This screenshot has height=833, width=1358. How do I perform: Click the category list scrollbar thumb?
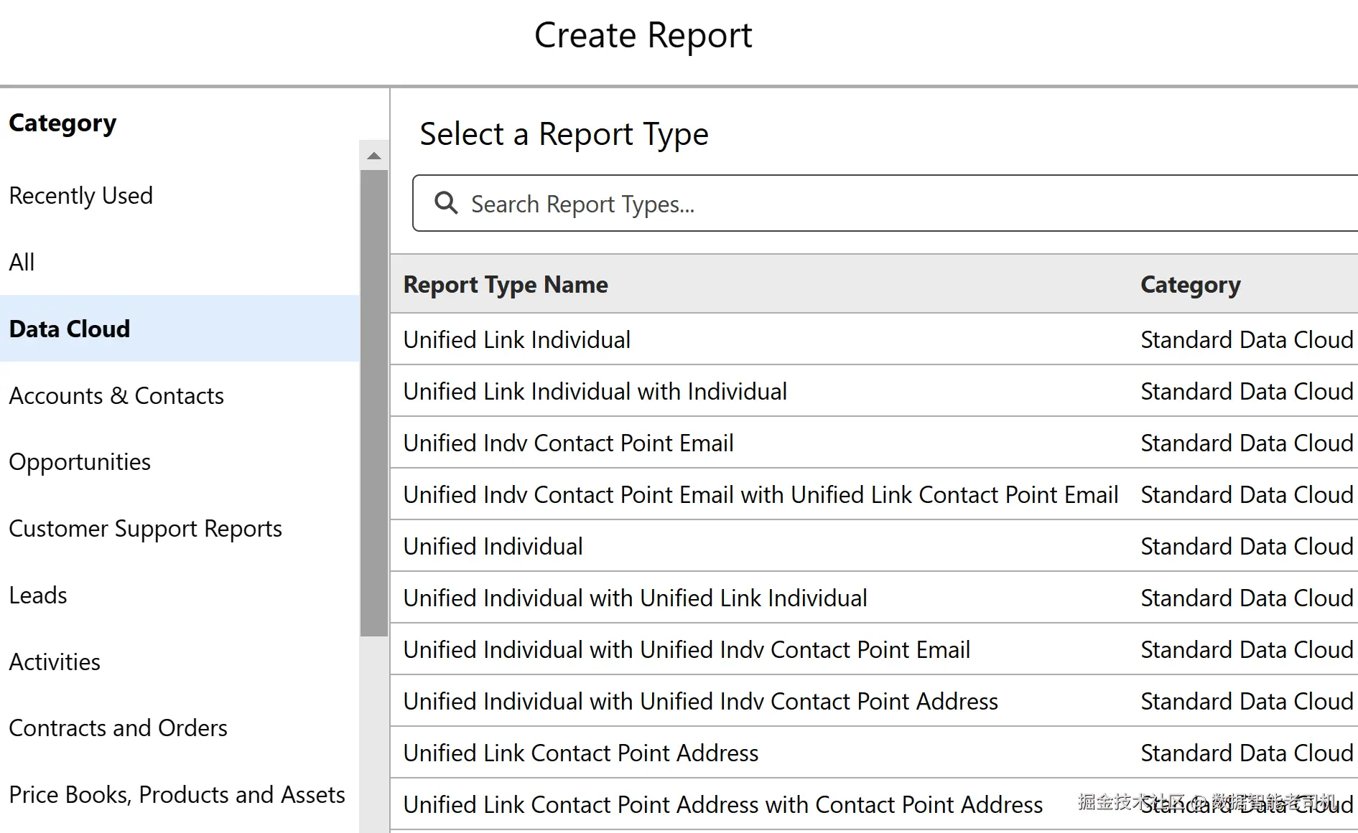coord(374,402)
